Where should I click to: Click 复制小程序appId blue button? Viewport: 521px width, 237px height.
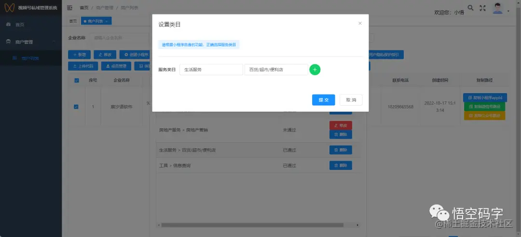pos(485,98)
